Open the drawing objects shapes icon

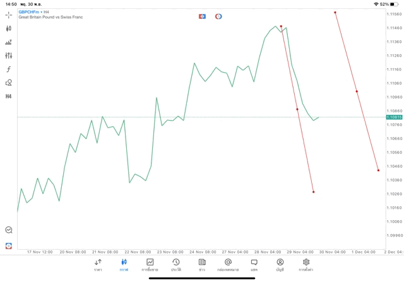(9, 83)
